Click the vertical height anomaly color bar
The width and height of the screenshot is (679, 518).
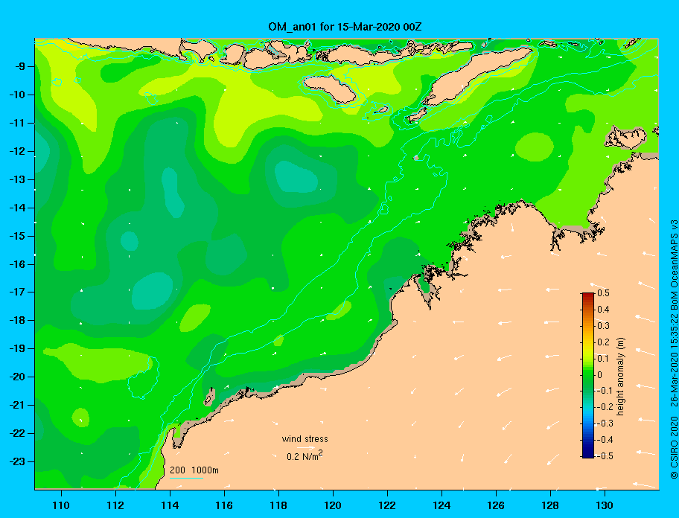point(588,375)
